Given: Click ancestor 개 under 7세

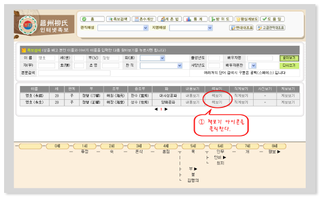Looking at the screenshot, I should pyautogui.click(x=248, y=152).
